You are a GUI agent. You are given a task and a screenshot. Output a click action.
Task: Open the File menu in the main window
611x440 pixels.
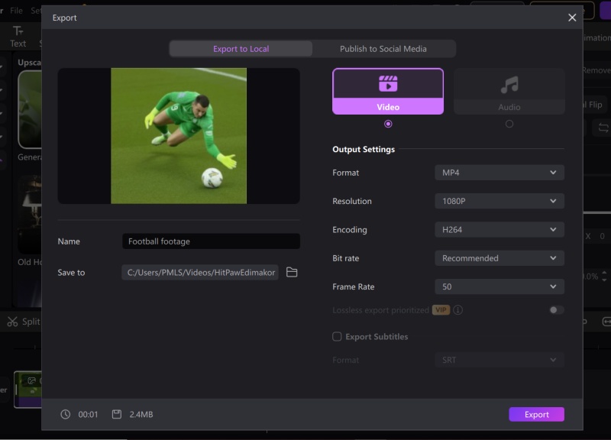click(16, 11)
